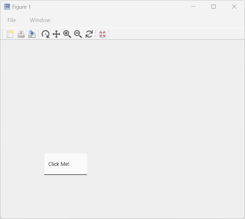The image size is (245, 219).
Task: Open the File menu
Action: (12, 20)
